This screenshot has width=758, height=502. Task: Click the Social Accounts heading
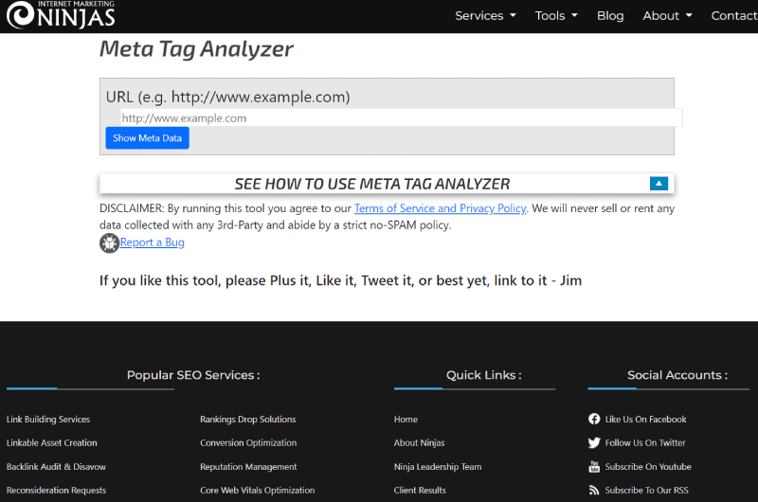(677, 375)
